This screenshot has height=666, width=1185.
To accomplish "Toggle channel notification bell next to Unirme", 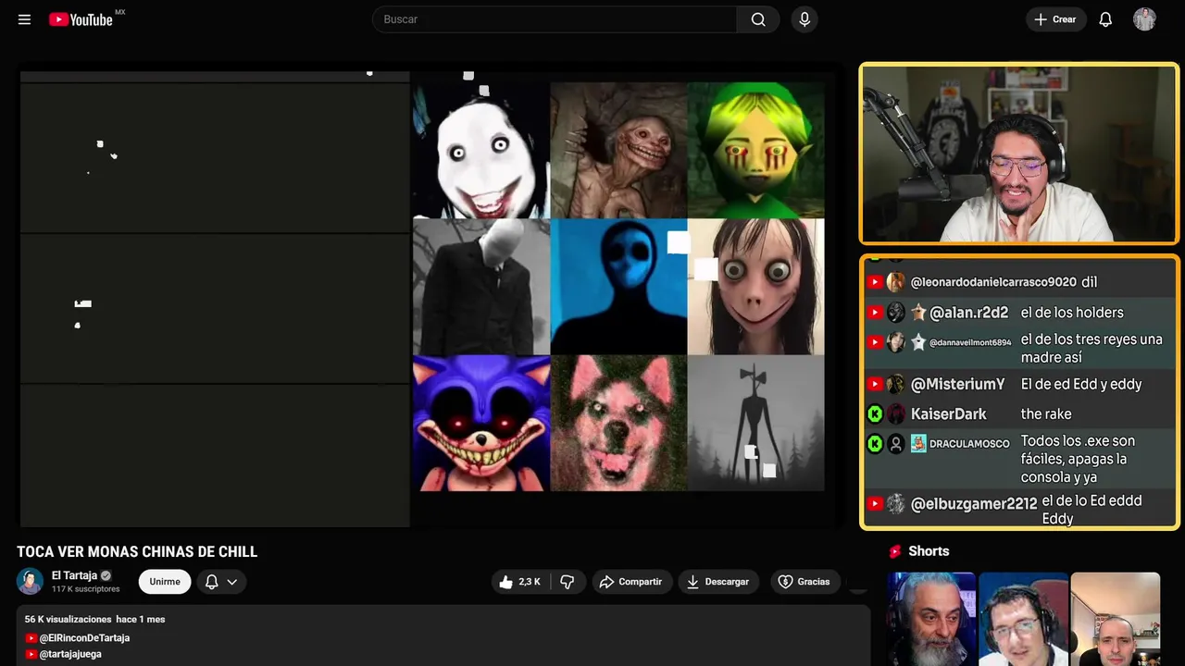I will [x=212, y=582].
